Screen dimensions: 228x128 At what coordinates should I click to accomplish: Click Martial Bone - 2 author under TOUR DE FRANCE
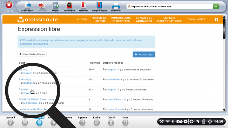pyautogui.click(x=32, y=103)
